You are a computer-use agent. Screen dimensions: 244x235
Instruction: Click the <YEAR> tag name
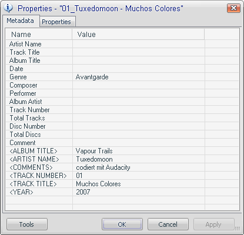tap(21, 192)
